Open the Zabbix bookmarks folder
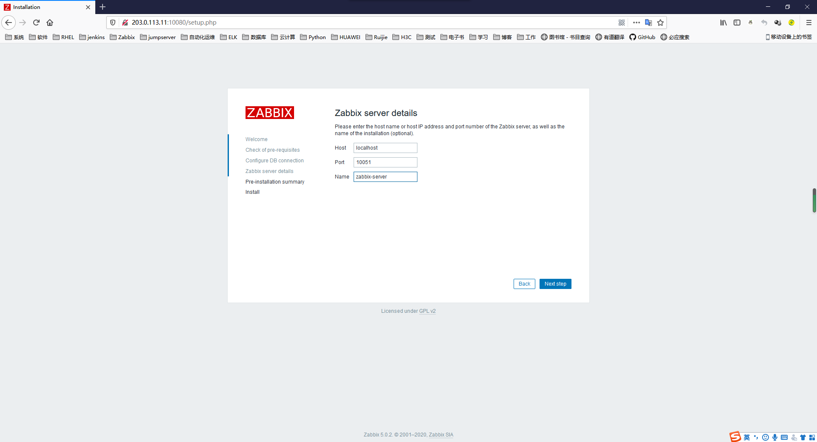 click(123, 37)
